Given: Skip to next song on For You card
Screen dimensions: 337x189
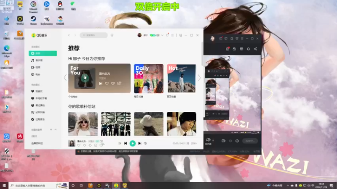Looking at the screenshot, I should (x=101, y=84).
